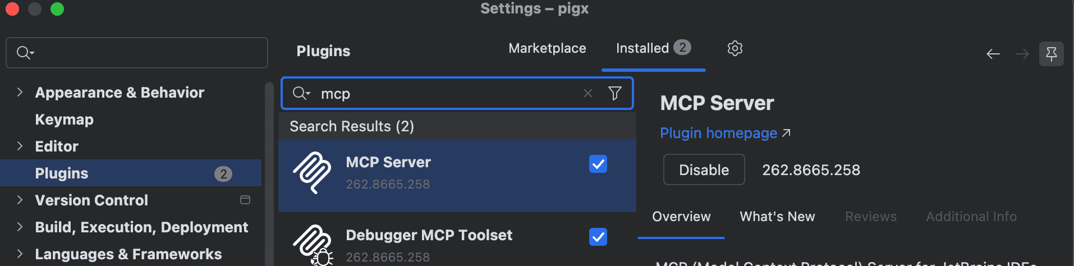The height and width of the screenshot is (266, 1074).
Task: Uncheck the MCP Server plugin checkbox
Action: (x=598, y=164)
